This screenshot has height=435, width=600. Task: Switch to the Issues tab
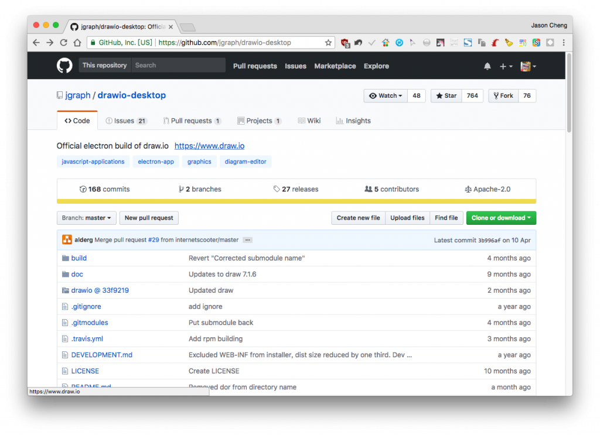coord(126,121)
